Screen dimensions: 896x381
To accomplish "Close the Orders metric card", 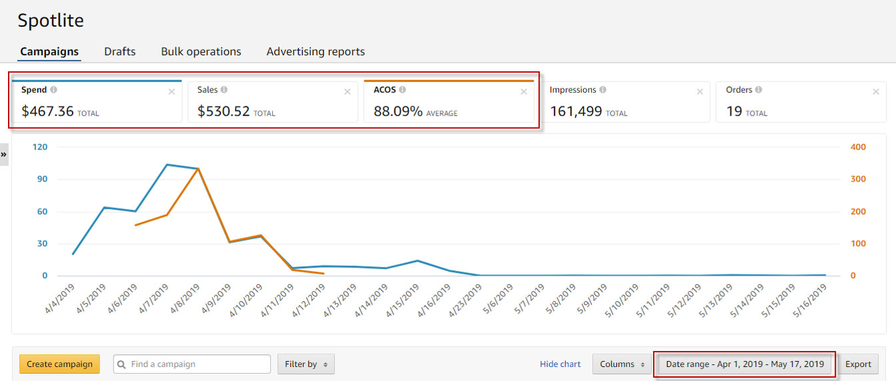I will pyautogui.click(x=876, y=92).
